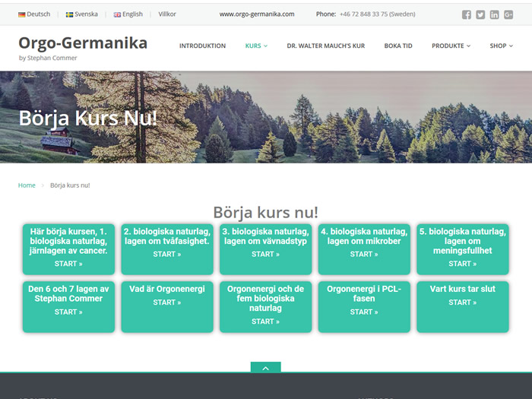Viewport: 532px width, 399px height.
Task: Click the Orgo-Germanika site title
Action: pyautogui.click(x=83, y=43)
